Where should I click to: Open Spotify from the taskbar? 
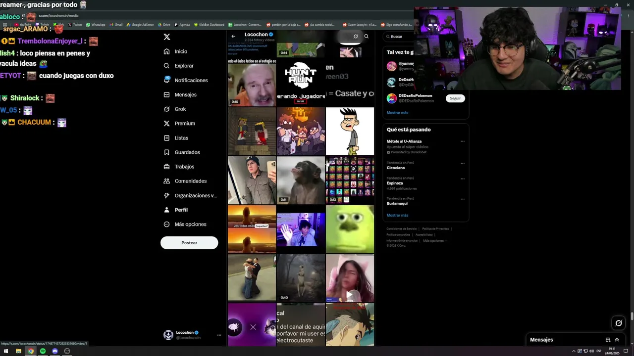[x=43, y=351]
